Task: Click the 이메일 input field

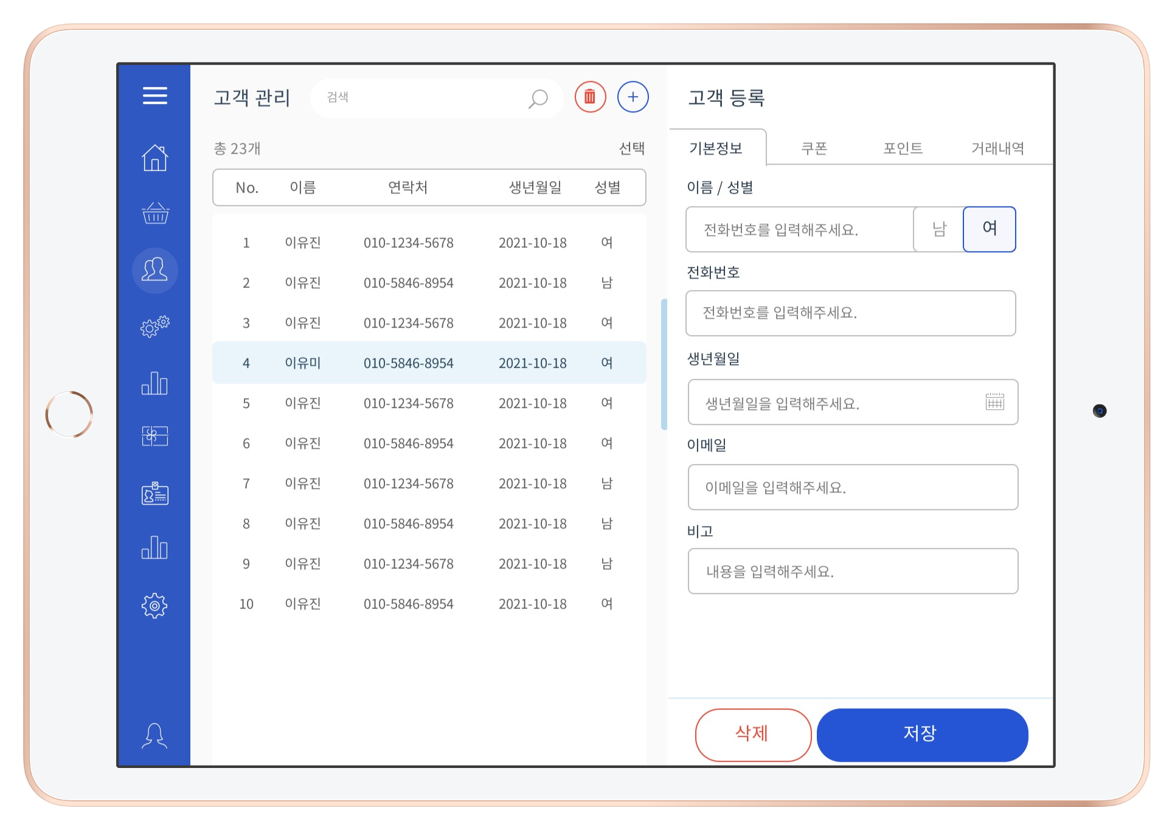Action: click(852, 487)
